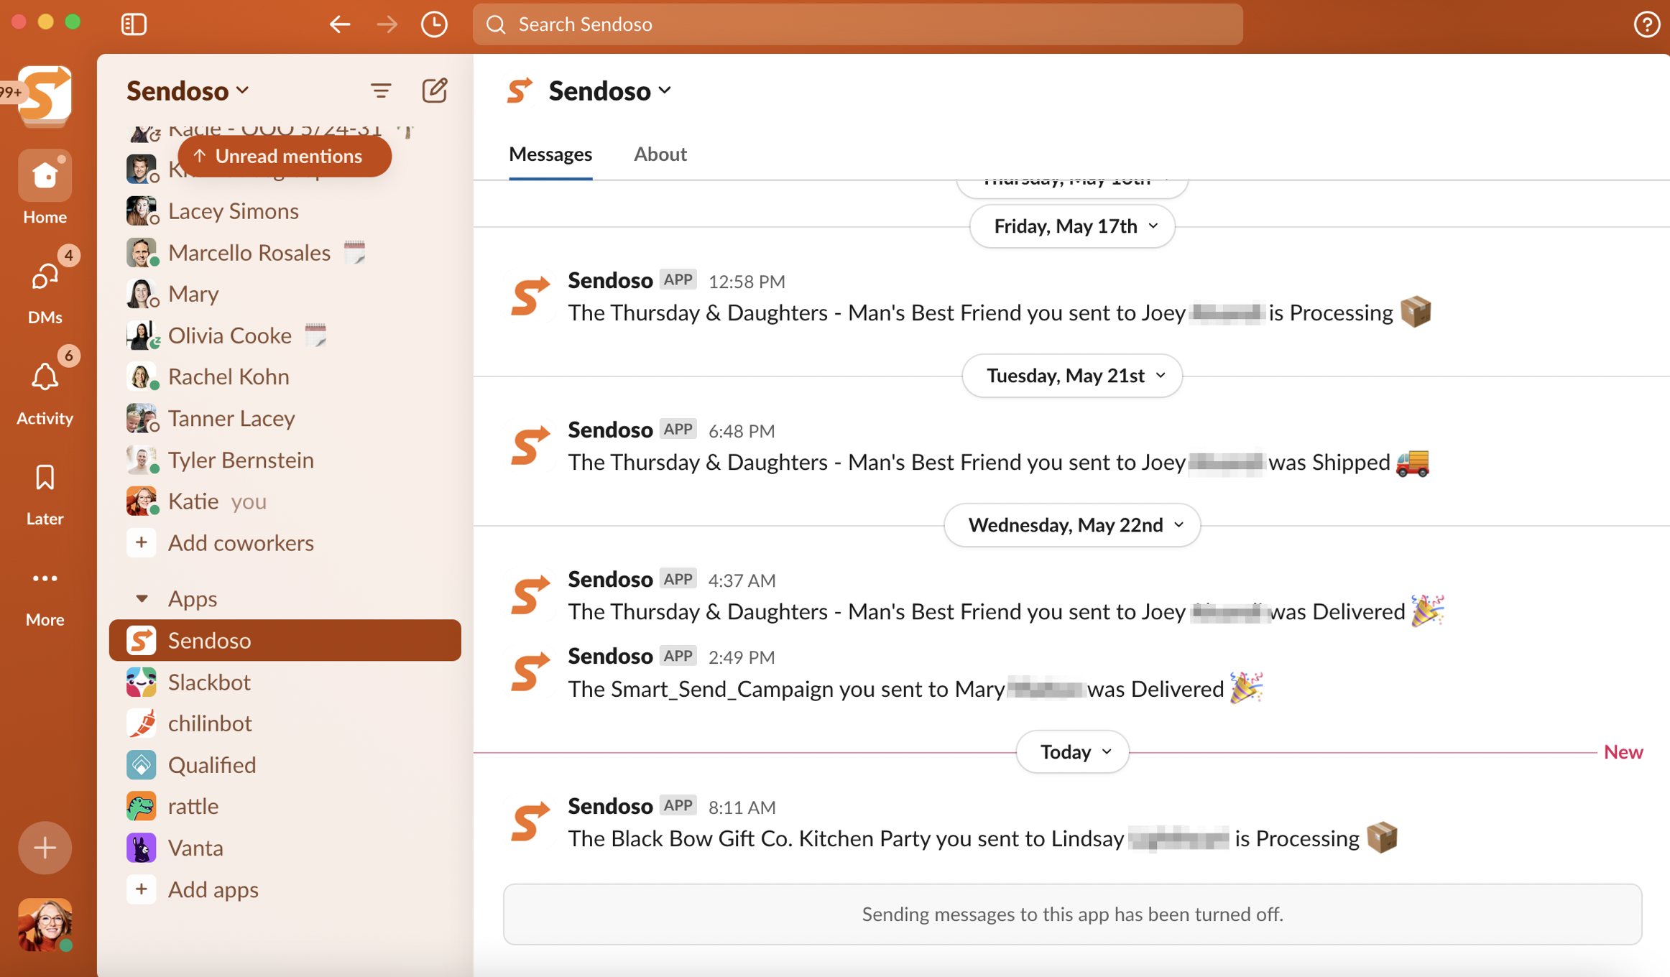Click the Sendoso workspace icon in rail
This screenshot has height=977, width=1670.
[x=45, y=93]
